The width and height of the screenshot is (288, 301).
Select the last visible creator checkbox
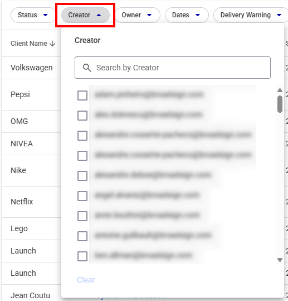(82, 256)
